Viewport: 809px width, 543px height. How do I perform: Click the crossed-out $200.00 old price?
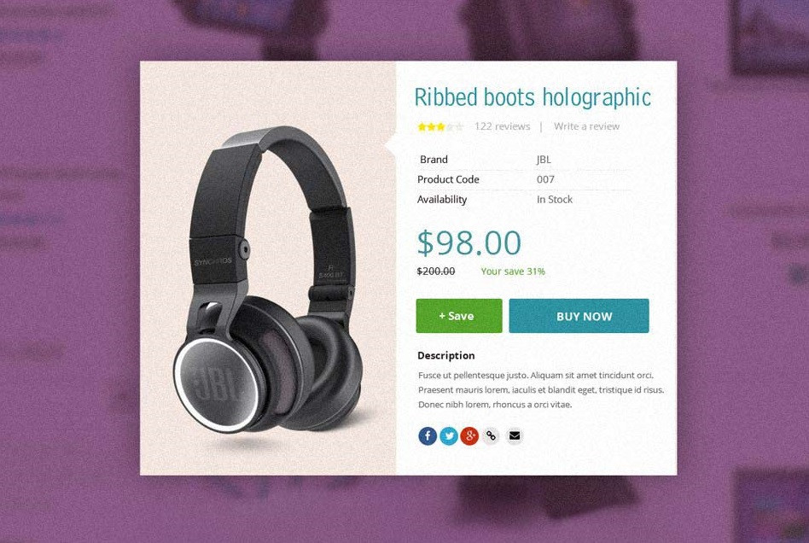436,271
